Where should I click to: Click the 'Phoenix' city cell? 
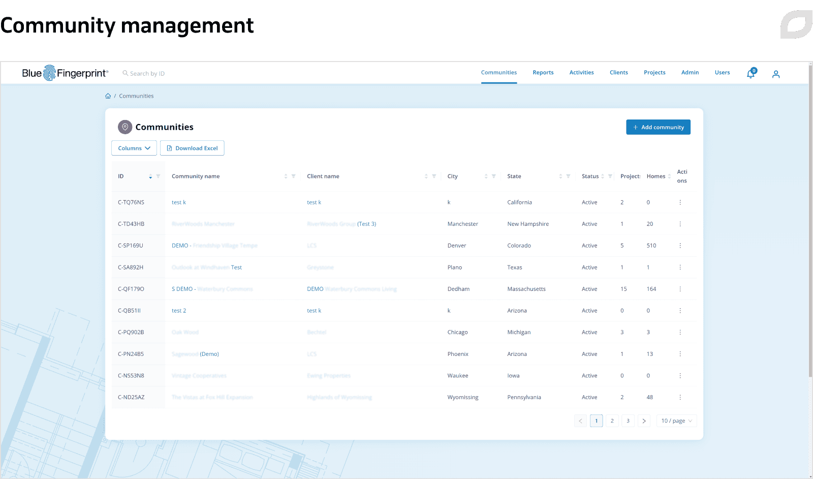(x=458, y=354)
